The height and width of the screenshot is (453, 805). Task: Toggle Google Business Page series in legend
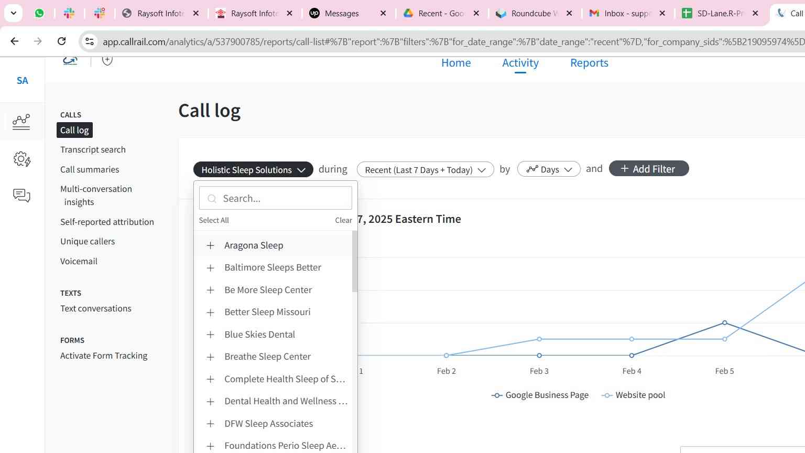tap(540, 395)
